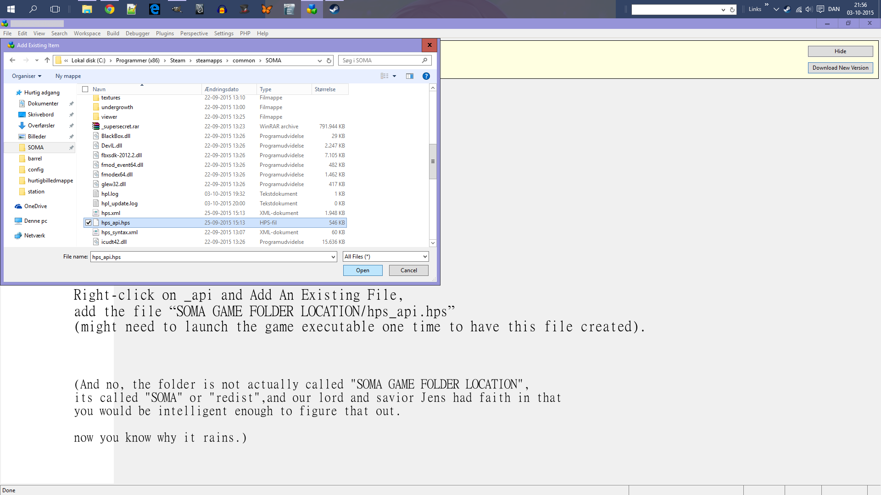The image size is (881, 495).
Task: Open Microsoft Edge from taskbar
Action: coord(155,9)
